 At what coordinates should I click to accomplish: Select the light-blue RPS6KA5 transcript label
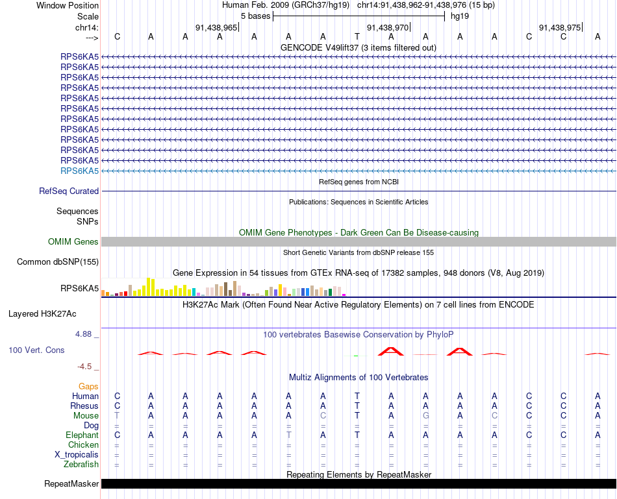[79, 171]
